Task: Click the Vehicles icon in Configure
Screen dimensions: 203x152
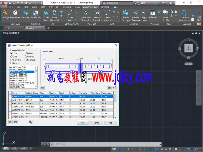Action: (x=25, y=15)
